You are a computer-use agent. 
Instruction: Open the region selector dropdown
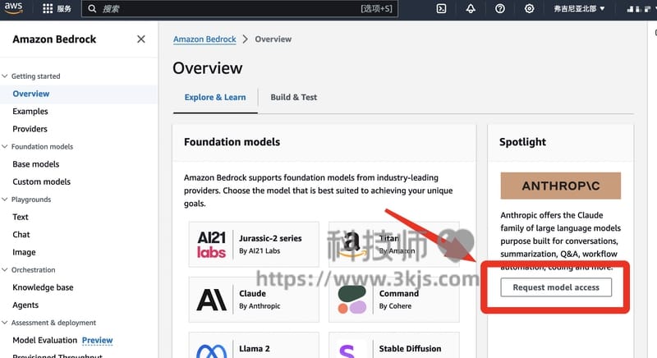click(580, 9)
